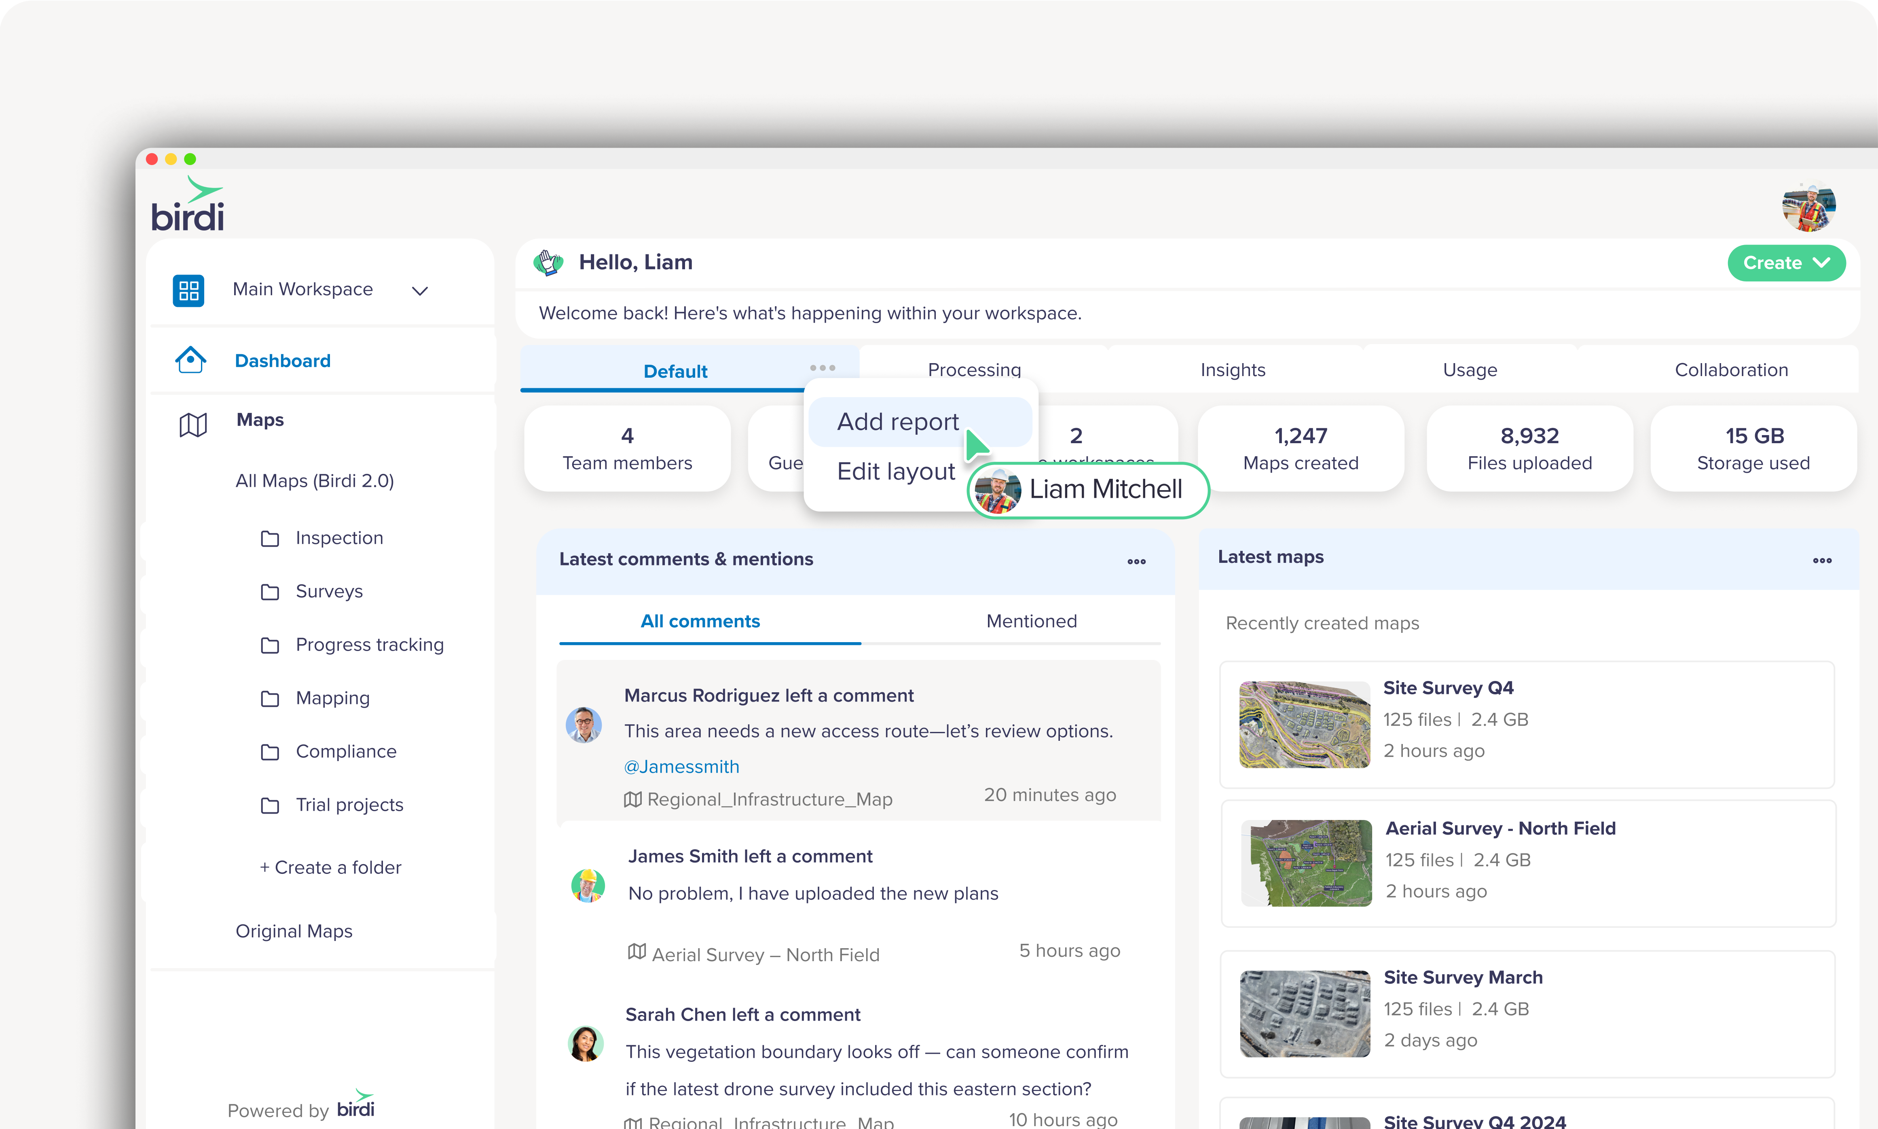Open the Inspection folder icon
This screenshot has width=1878, height=1129.
pos(271,538)
